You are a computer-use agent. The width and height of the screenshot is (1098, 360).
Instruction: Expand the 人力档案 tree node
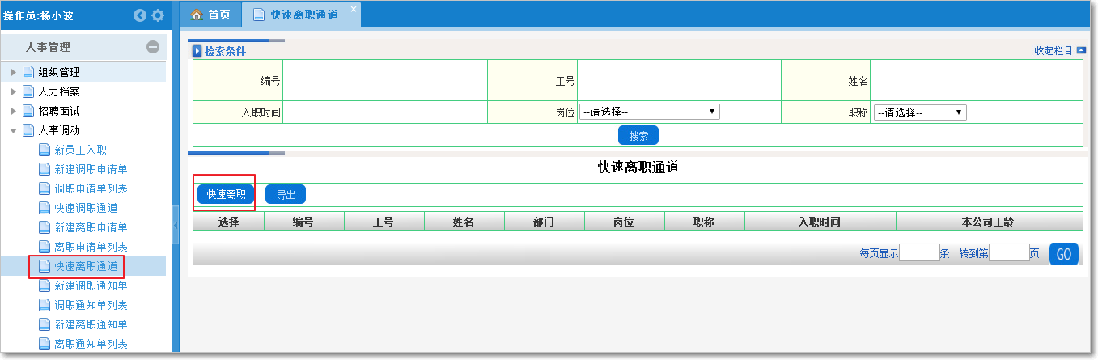click(x=14, y=91)
